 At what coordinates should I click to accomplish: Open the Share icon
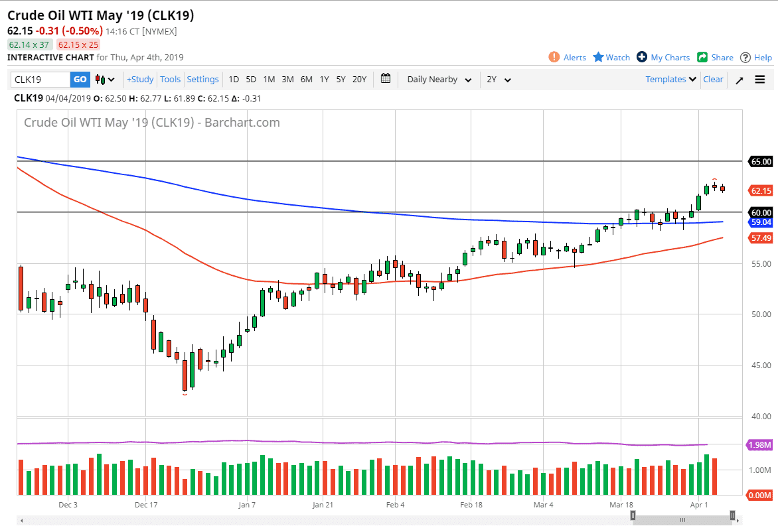point(704,57)
